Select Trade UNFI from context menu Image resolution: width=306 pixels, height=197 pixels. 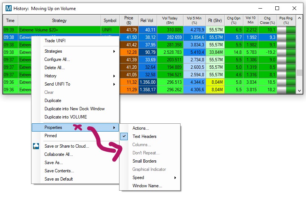pos(55,41)
